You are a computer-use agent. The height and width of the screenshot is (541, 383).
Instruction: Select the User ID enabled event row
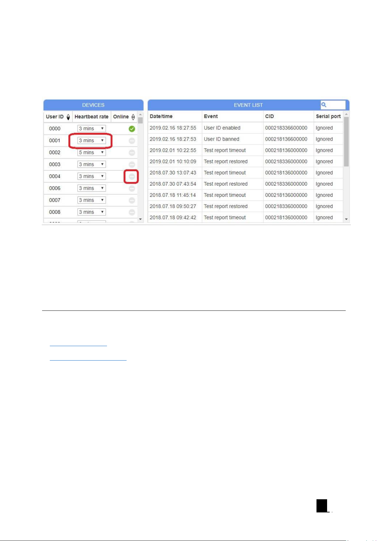tap(222, 128)
